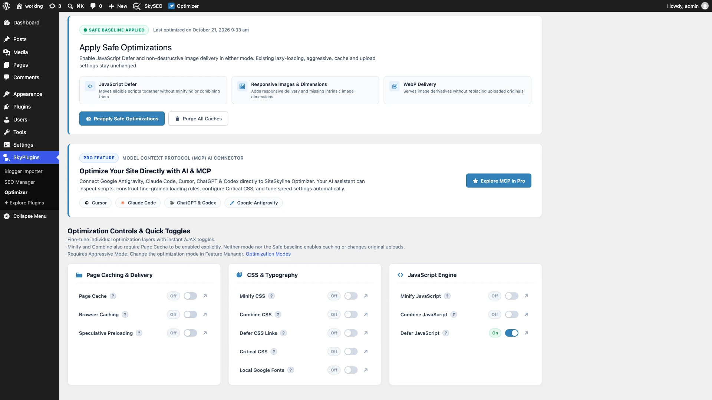Turn on Defer CSS Links switch
Image resolution: width=712 pixels, height=400 pixels.
[x=351, y=333]
